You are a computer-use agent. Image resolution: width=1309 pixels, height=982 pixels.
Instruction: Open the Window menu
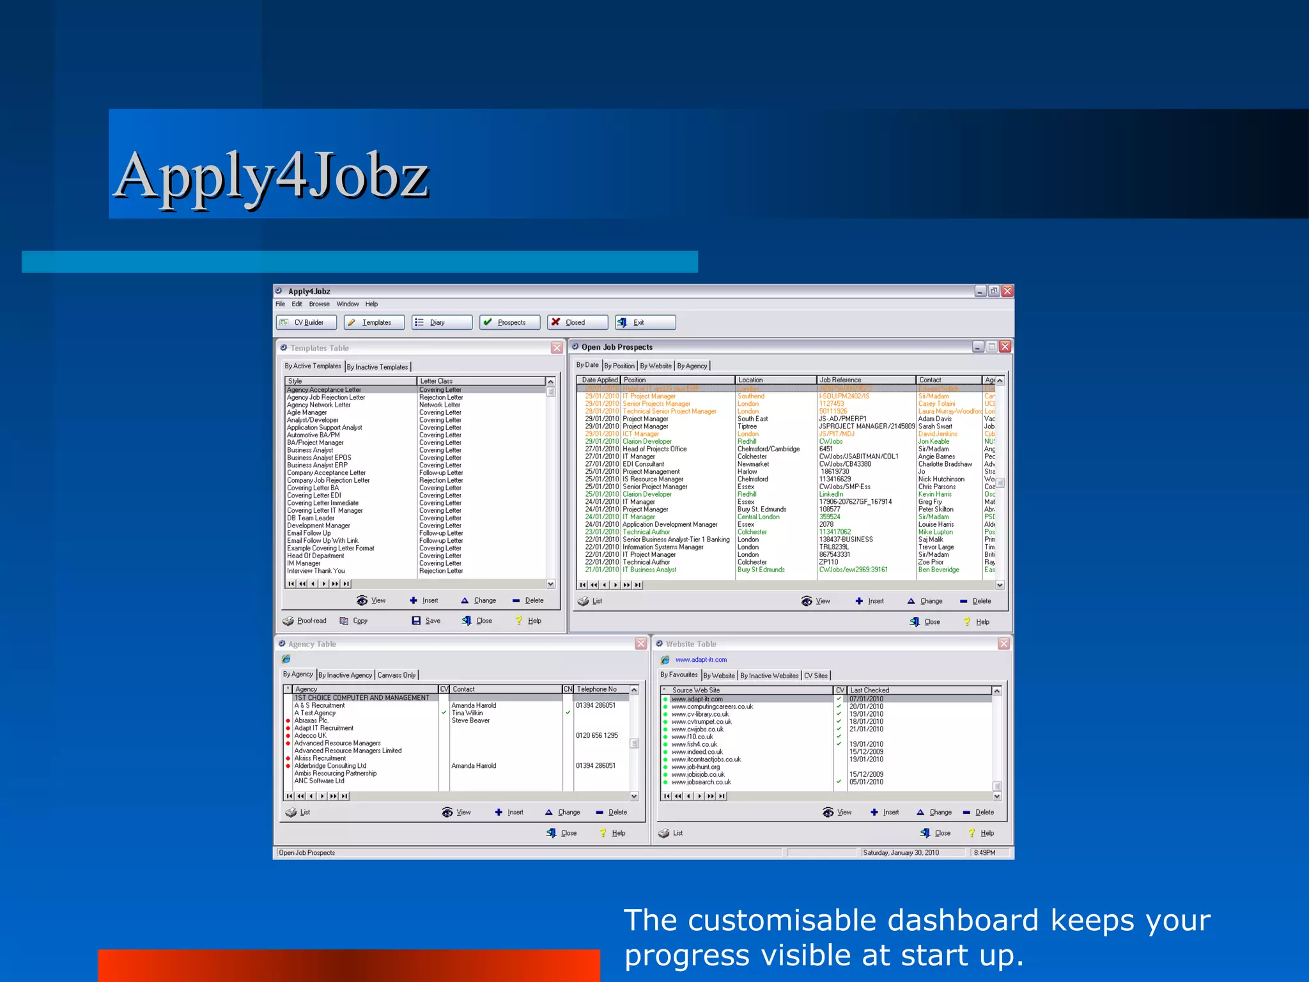348,304
